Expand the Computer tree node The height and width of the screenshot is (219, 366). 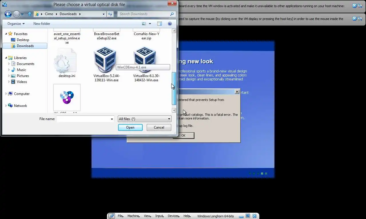point(6,94)
